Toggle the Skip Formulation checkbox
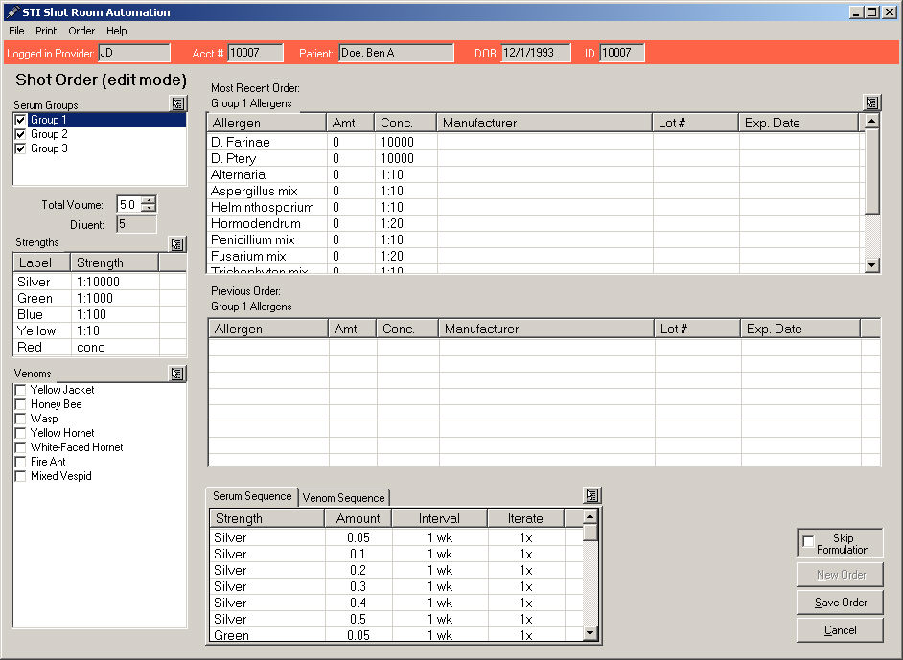This screenshot has width=903, height=660. [x=808, y=542]
